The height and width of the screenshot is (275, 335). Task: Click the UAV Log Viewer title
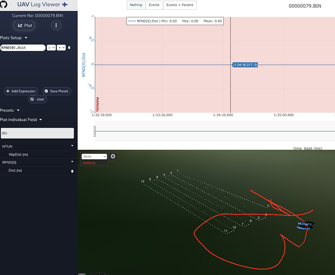click(x=39, y=4)
